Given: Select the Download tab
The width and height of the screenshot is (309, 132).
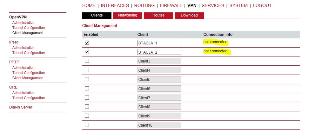Looking at the screenshot, I should (x=189, y=15).
